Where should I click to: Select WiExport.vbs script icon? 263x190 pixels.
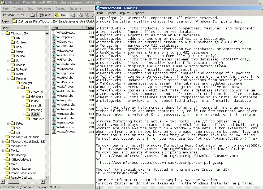[54, 51]
